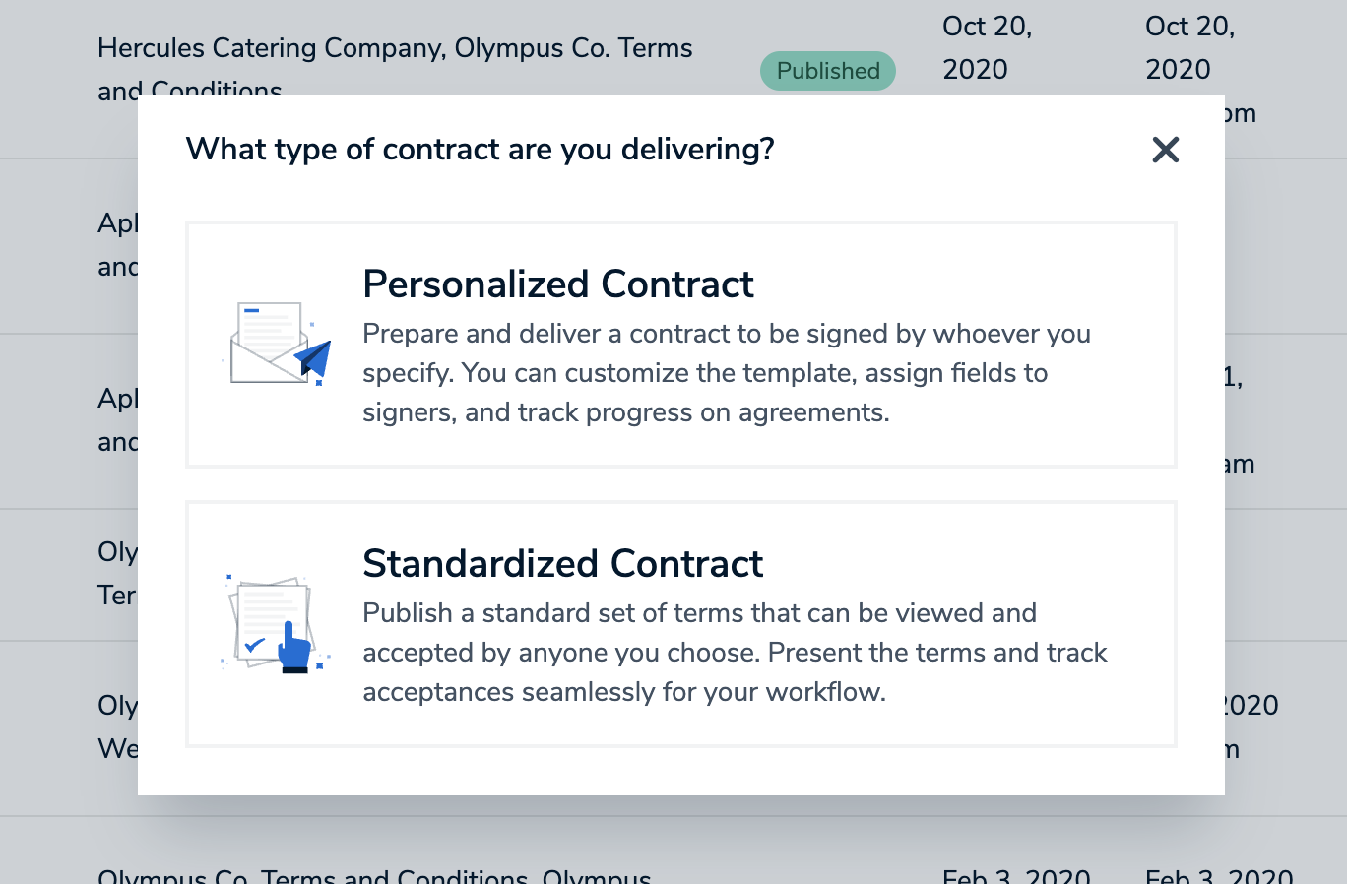Image resolution: width=1347 pixels, height=884 pixels.
Task: Choose the Standardized Contract card description
Action: coord(735,653)
